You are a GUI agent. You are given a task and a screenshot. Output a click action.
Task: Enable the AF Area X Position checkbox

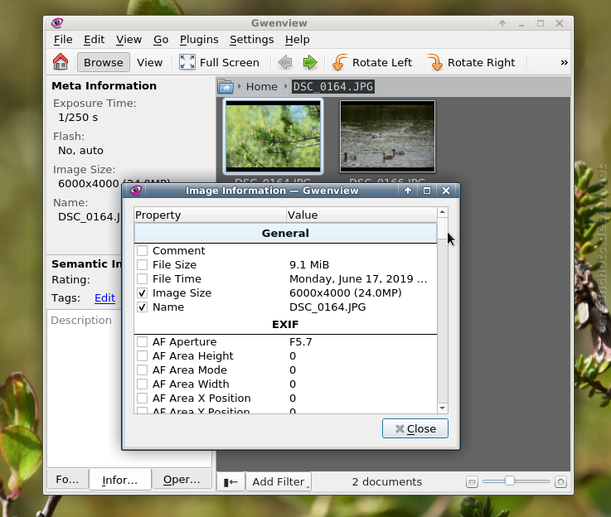[143, 399]
